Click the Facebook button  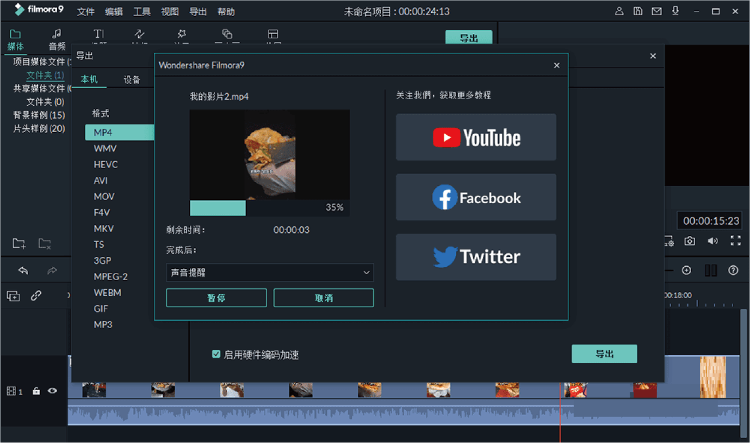476,197
